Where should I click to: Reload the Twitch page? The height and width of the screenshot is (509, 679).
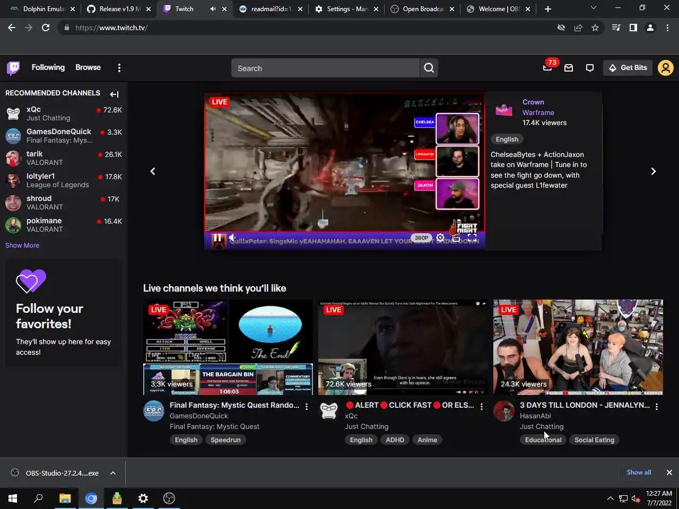coord(46,28)
